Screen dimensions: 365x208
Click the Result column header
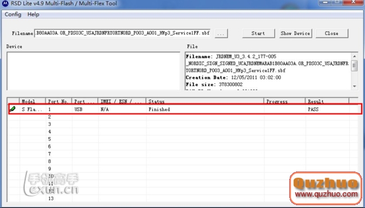pos(327,101)
